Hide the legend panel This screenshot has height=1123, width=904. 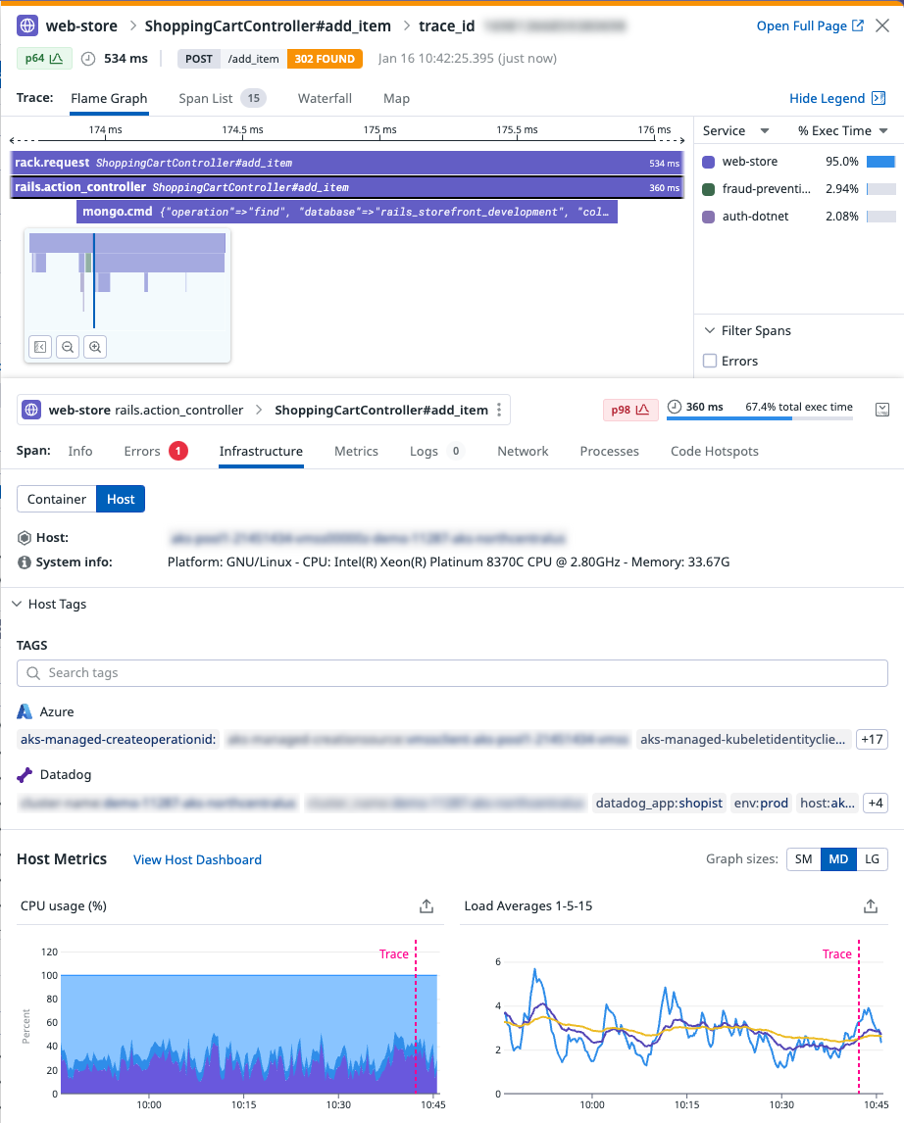837,98
